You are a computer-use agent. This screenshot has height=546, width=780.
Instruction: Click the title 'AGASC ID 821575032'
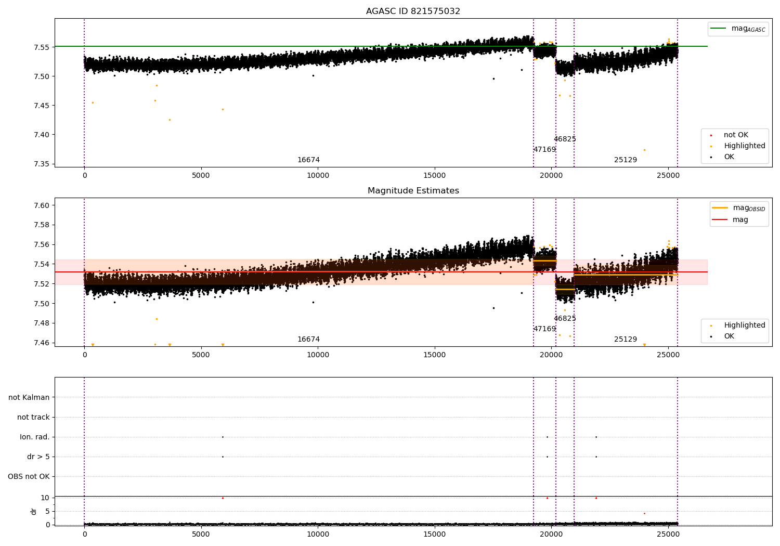[x=413, y=11]
